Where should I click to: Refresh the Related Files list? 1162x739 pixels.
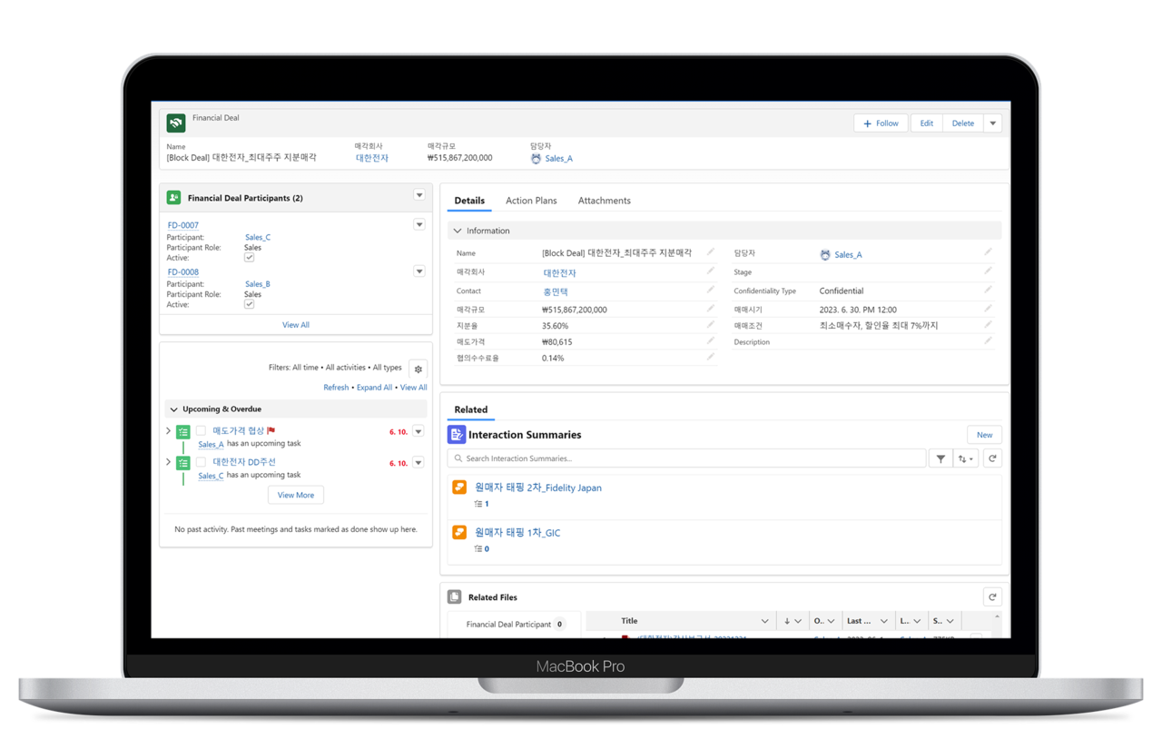coord(992,596)
